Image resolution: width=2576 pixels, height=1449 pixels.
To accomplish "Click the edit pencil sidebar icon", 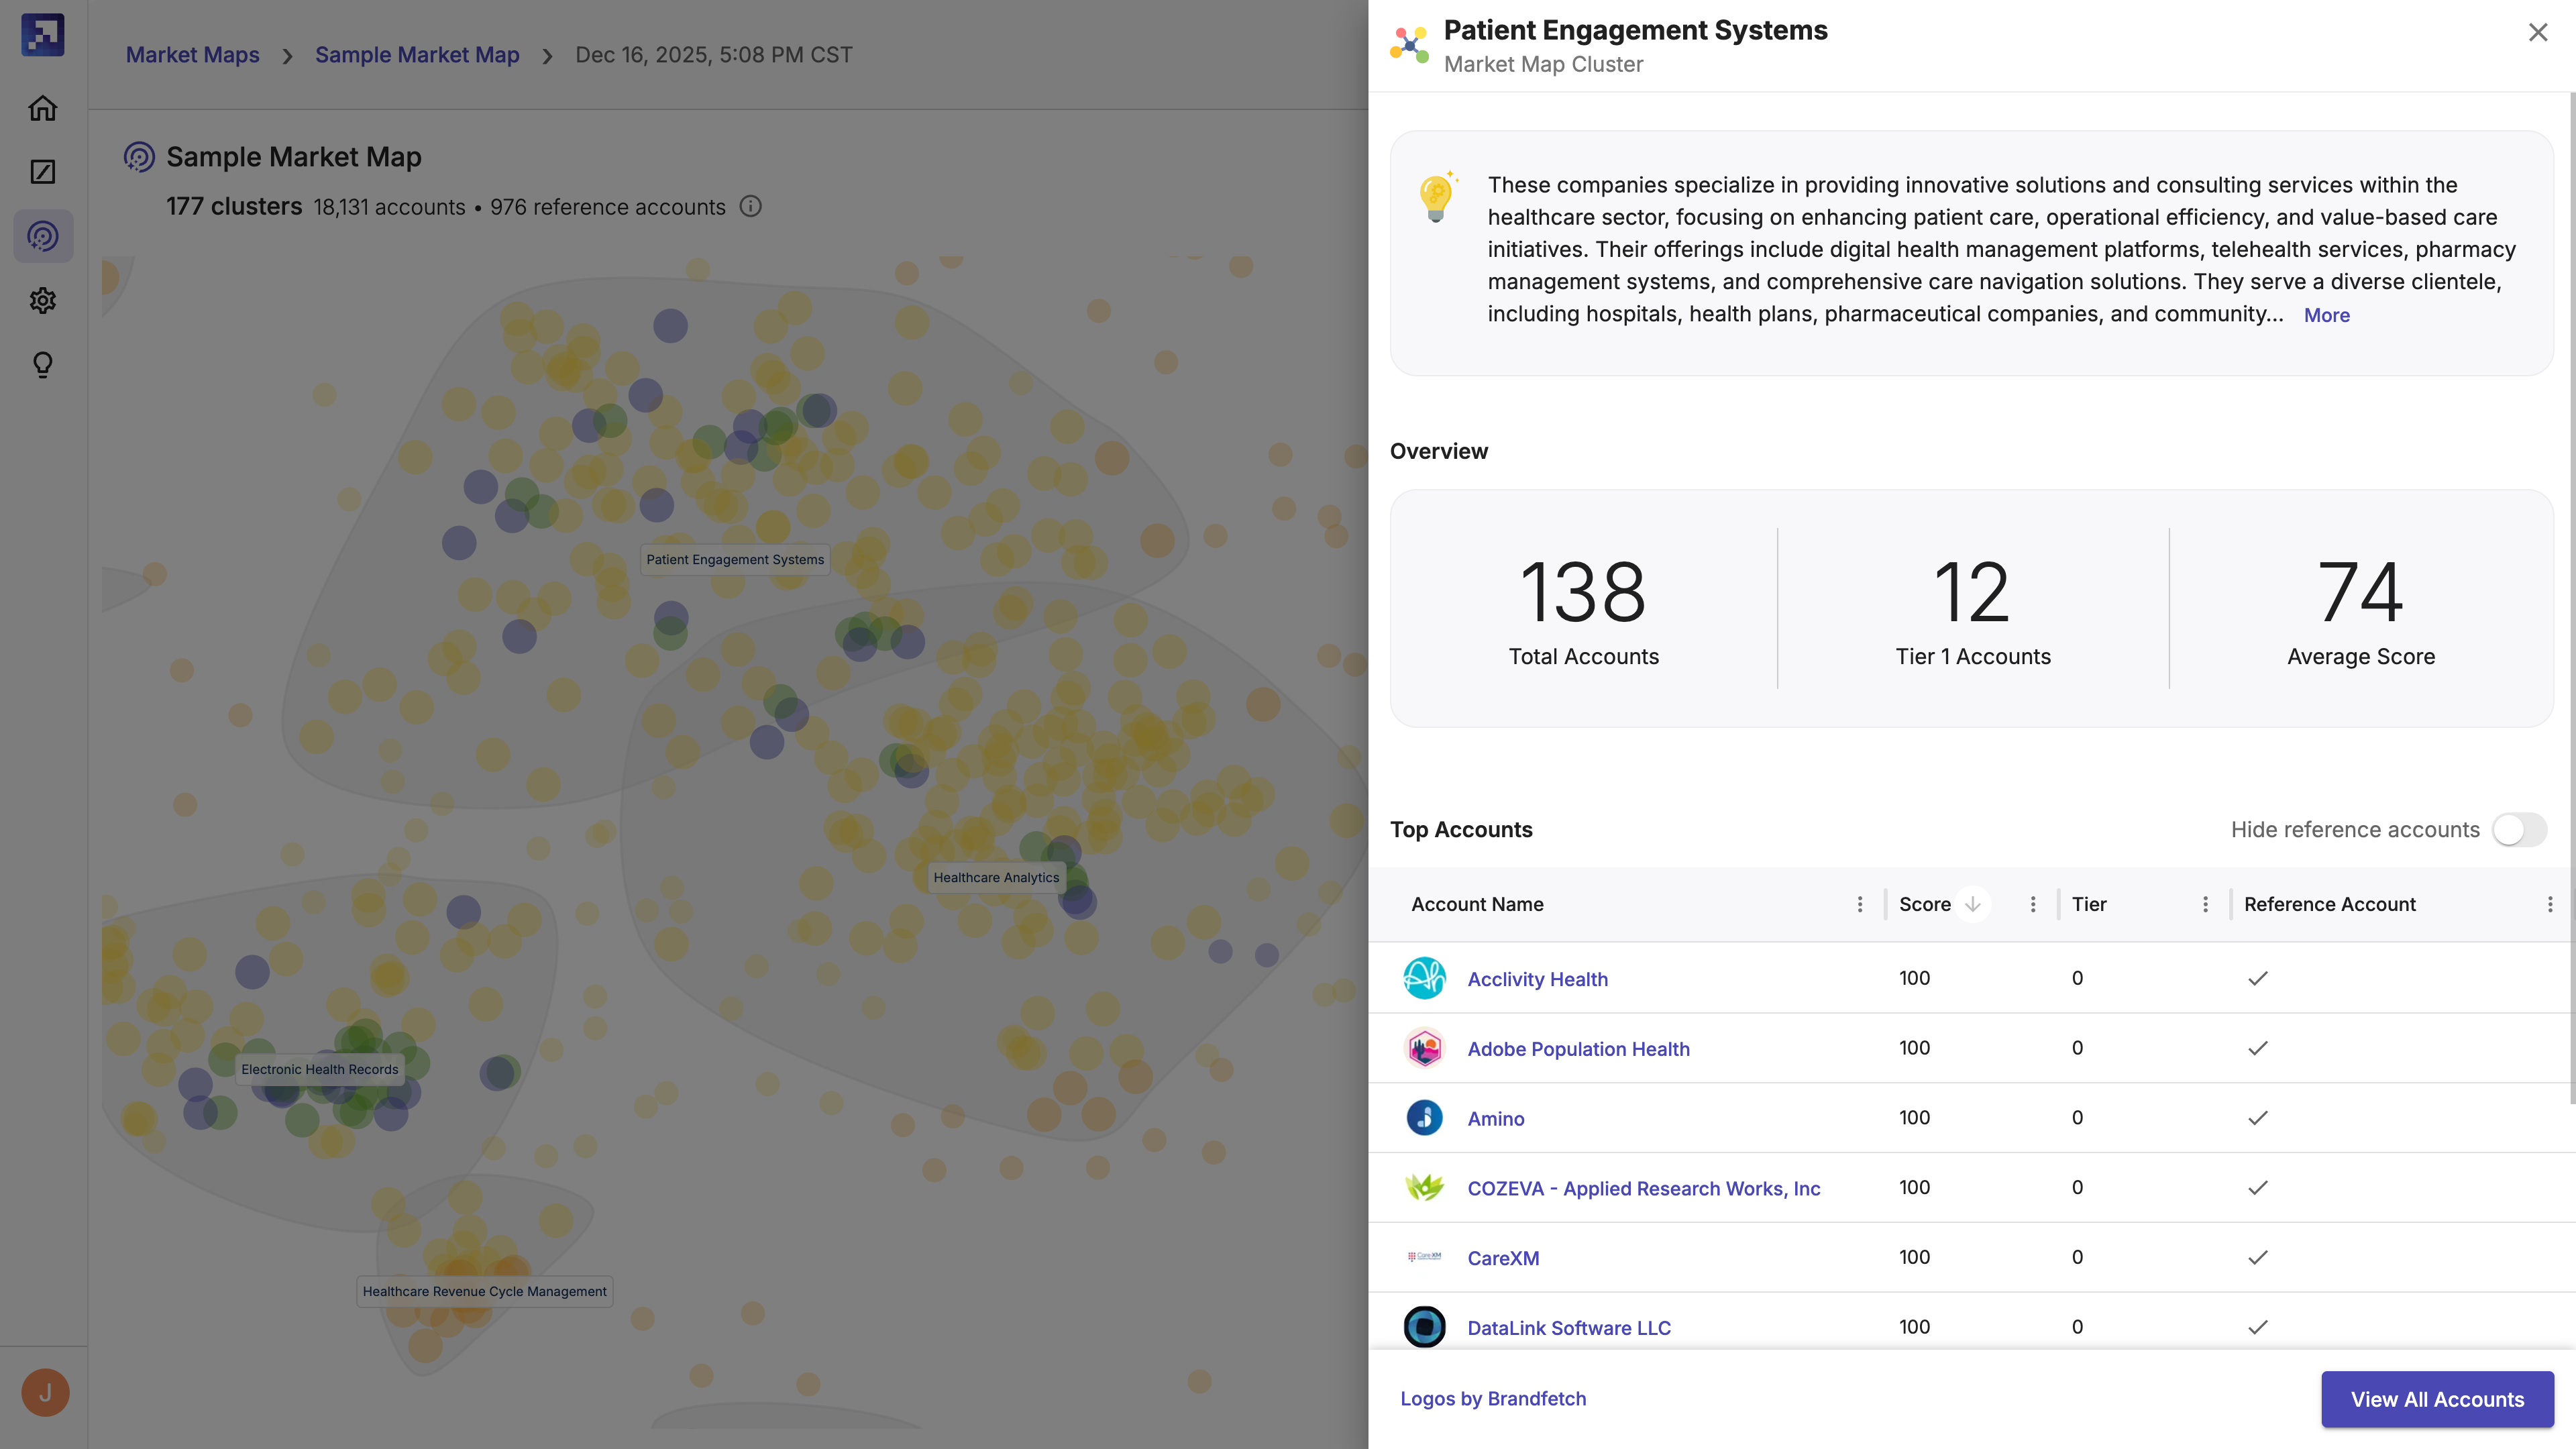I will 42,172.
